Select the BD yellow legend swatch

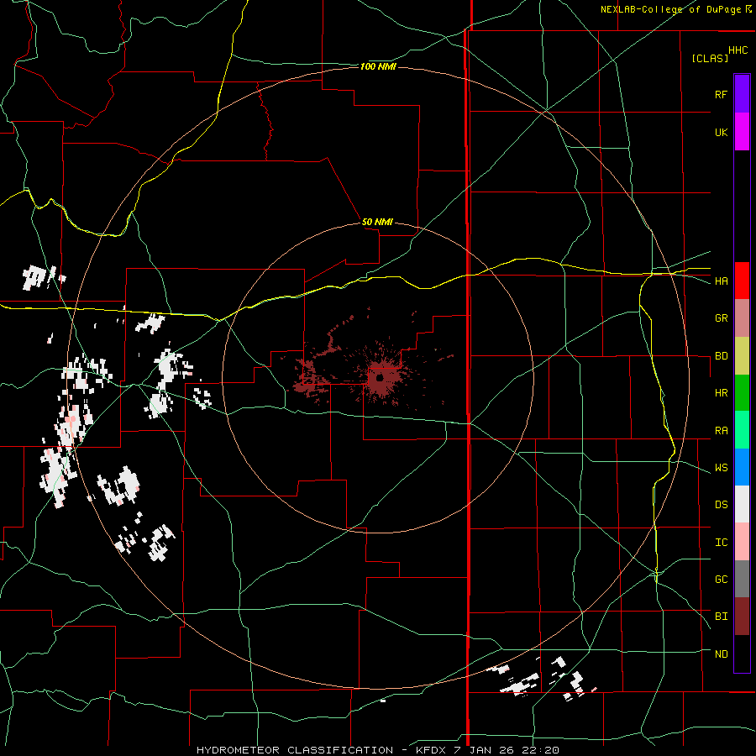742,356
